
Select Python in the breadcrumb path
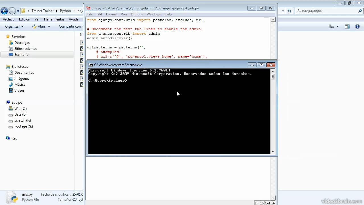[65, 11]
